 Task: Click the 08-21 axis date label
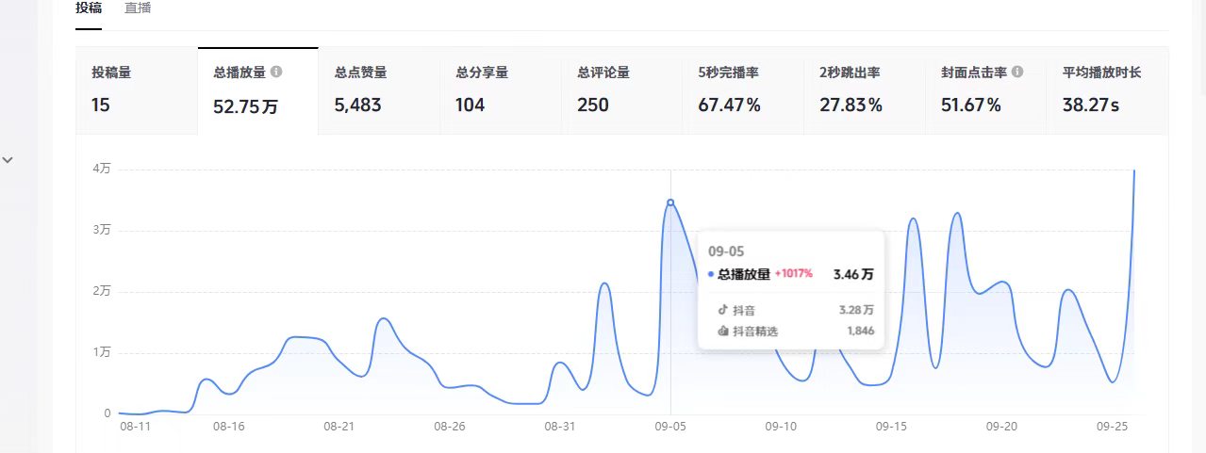coord(339,427)
